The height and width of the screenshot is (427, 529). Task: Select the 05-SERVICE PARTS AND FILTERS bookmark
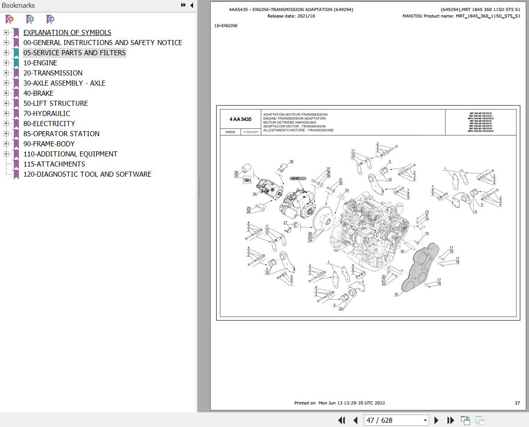74,52
